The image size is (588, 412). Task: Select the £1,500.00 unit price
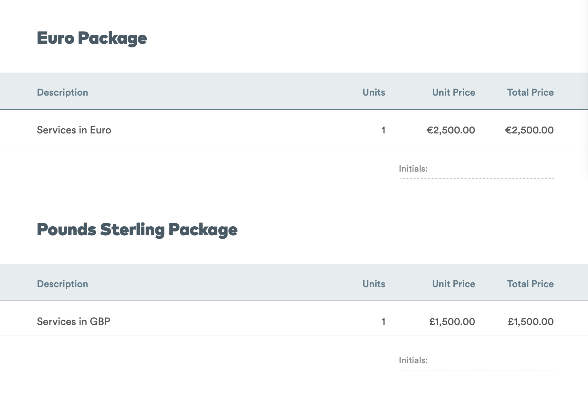point(452,322)
